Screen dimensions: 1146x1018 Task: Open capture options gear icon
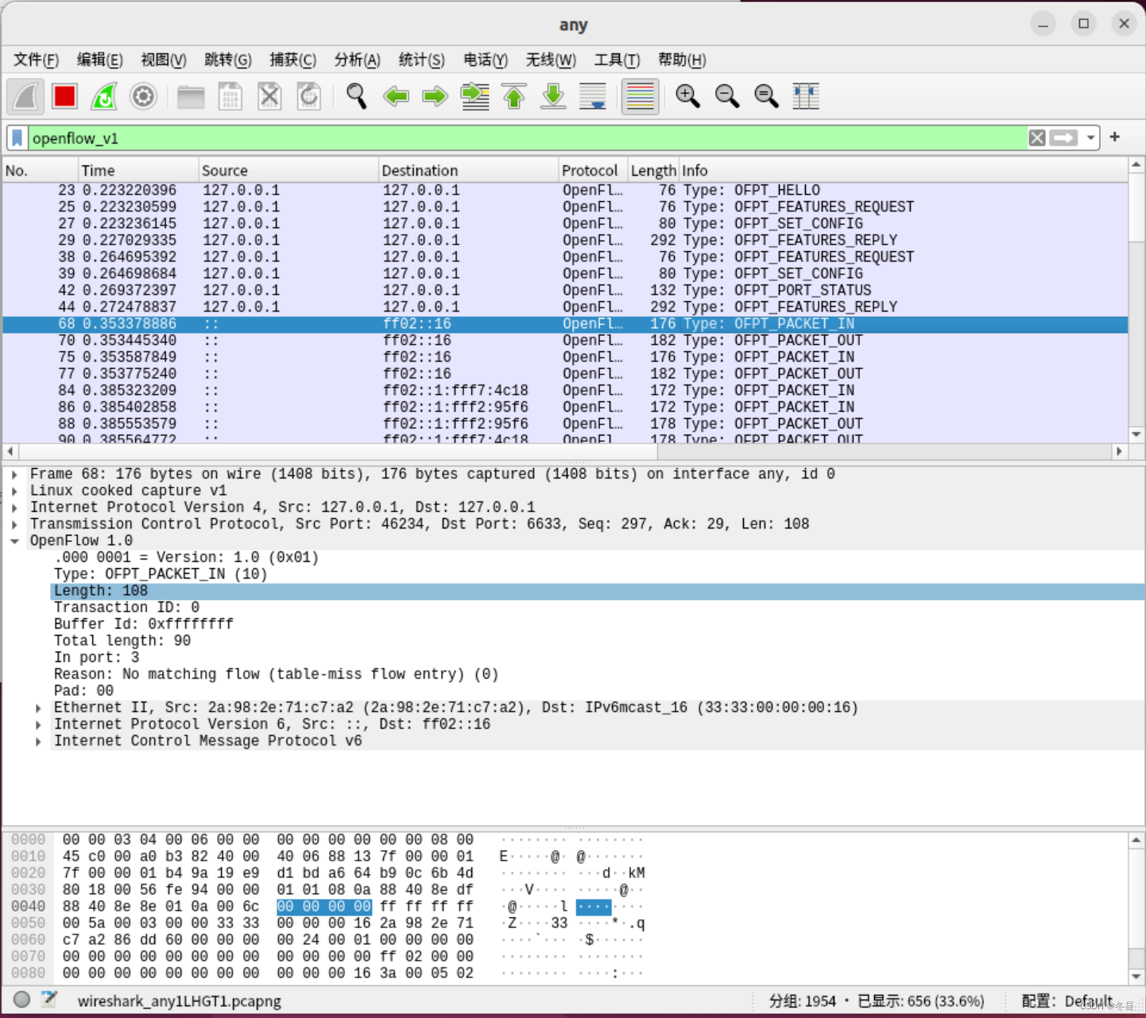tap(143, 97)
